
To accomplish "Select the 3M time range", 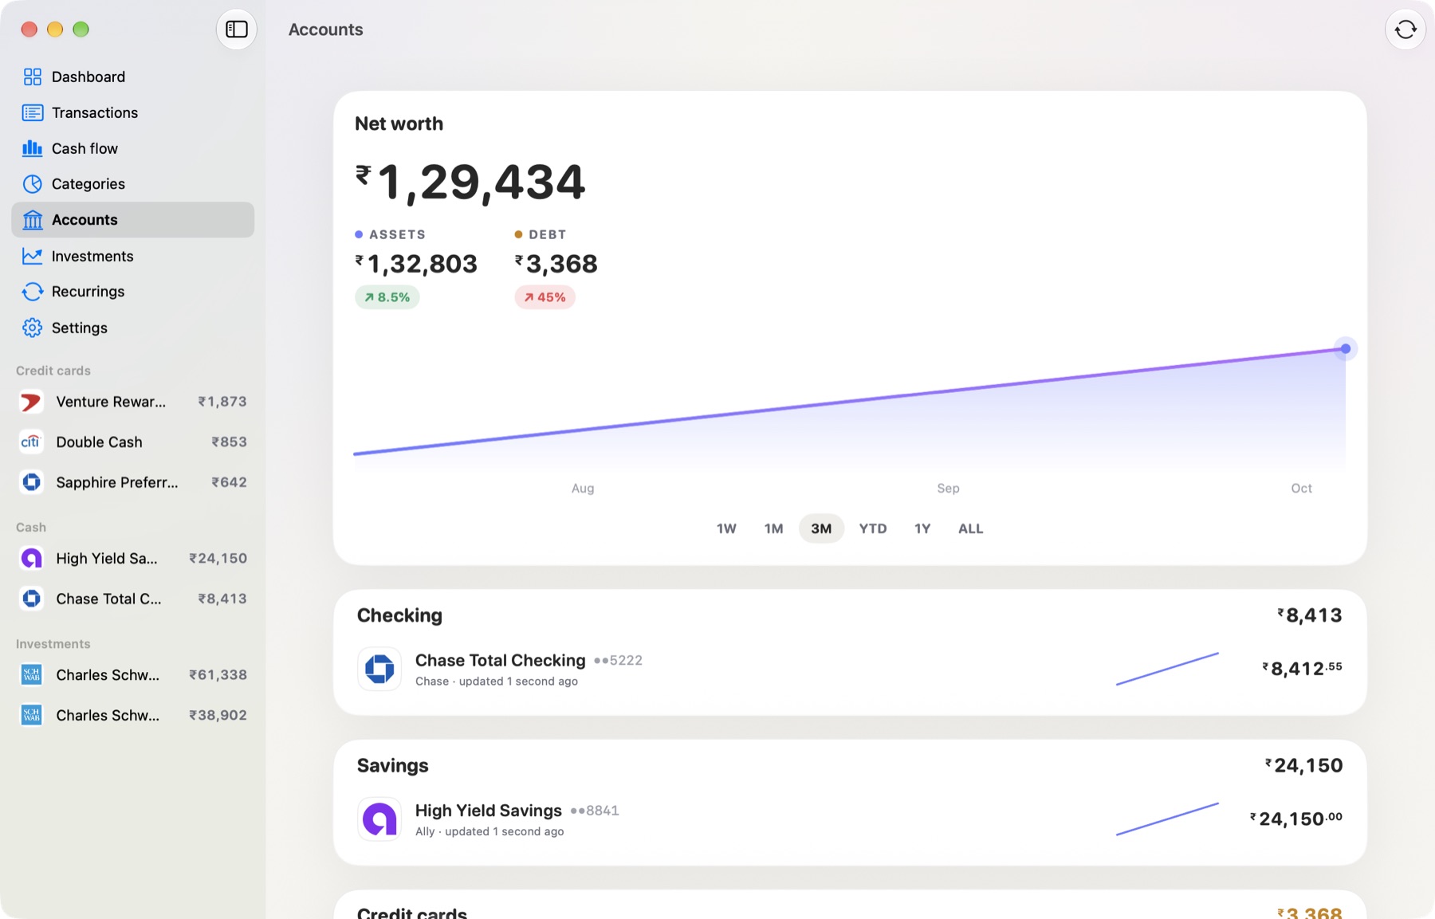I will tap(821, 528).
